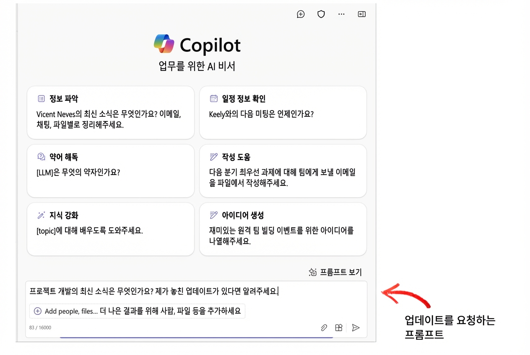Click the 업무를 위한 AI 비서 subtitle
The height and width of the screenshot is (355, 530).
point(197,67)
